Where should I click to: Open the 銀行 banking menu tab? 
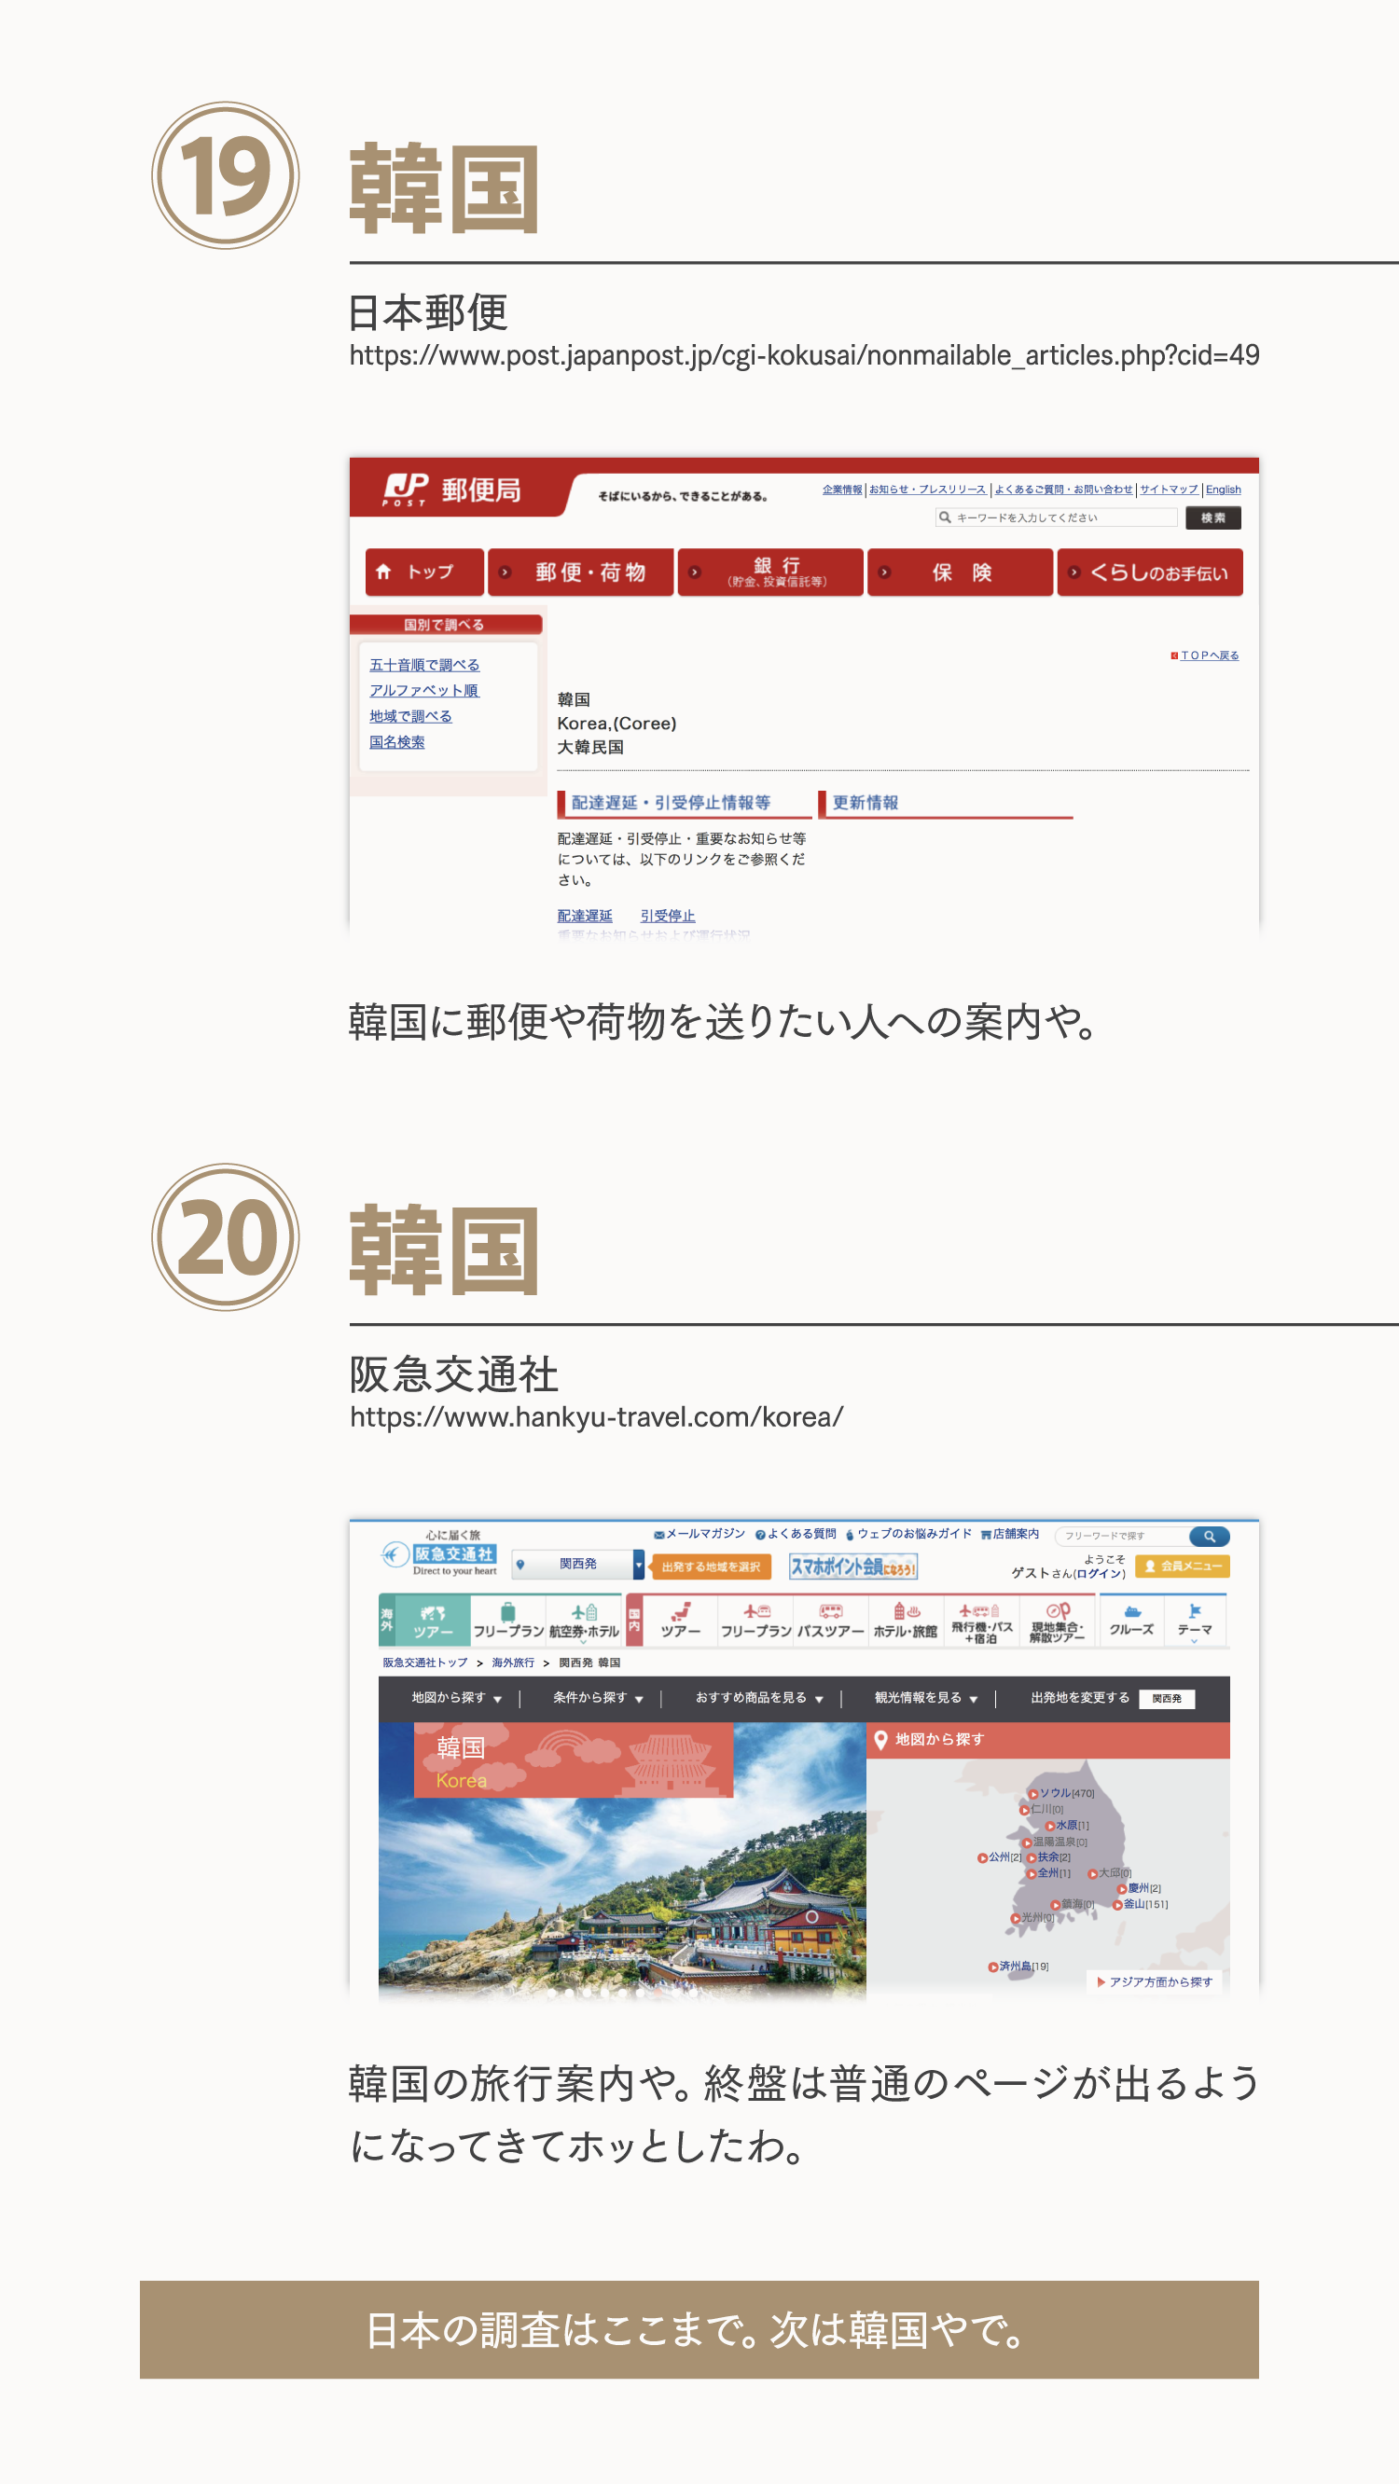click(770, 572)
